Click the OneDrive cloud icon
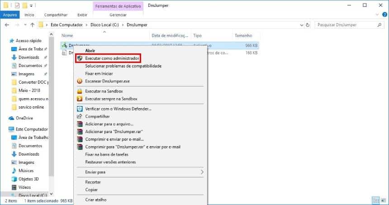The image size is (389, 205). pyautogui.click(x=11, y=118)
